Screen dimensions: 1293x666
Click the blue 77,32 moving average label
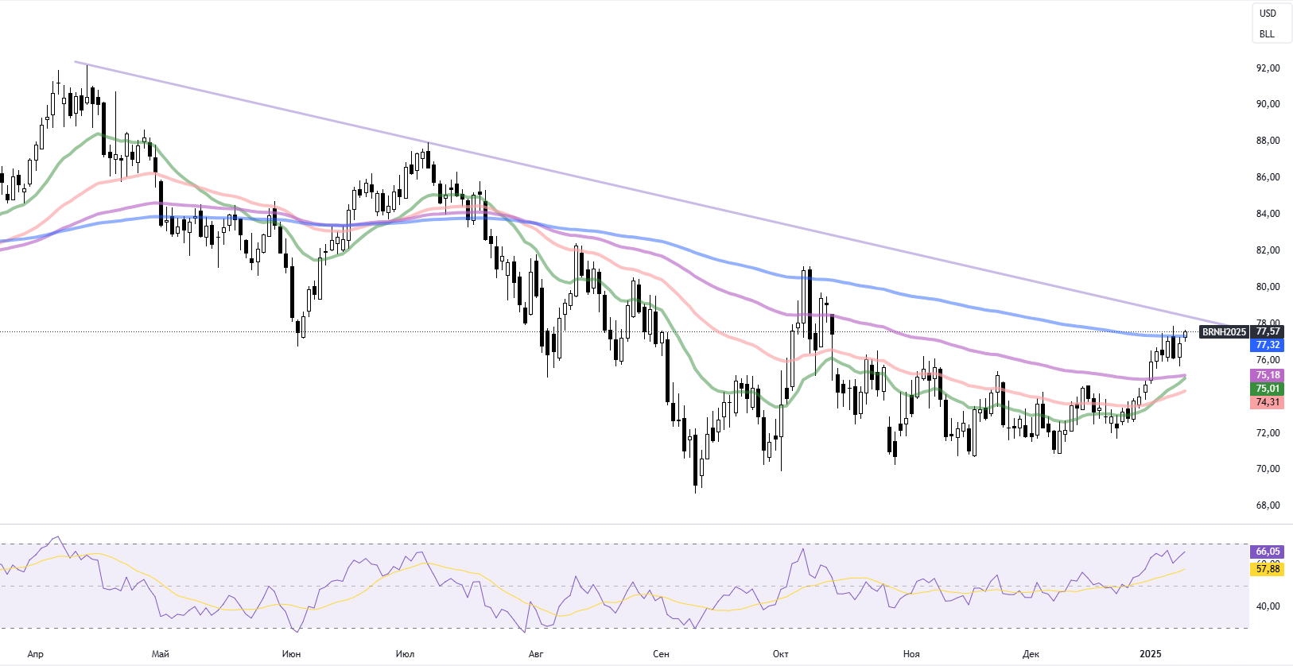[1268, 345]
